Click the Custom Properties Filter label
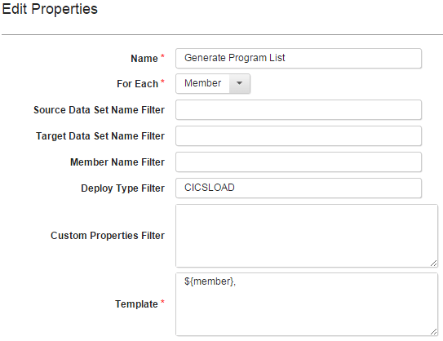Screen dimensions: 443x341 tap(108, 236)
